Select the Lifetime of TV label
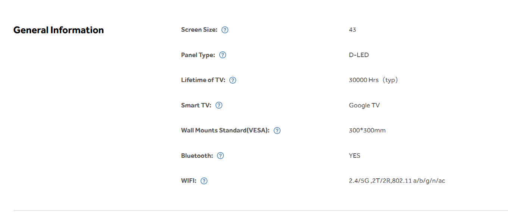Screen dimensions: 508x213 pyautogui.click(x=203, y=80)
